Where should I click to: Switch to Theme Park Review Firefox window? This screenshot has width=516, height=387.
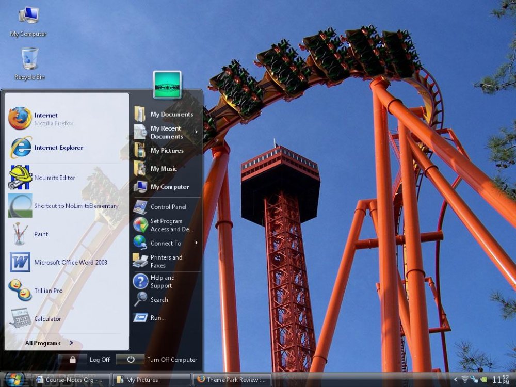[x=232, y=380]
